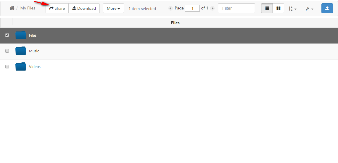Check the Music folder checkbox
This screenshot has height=163, width=338.
point(7,51)
